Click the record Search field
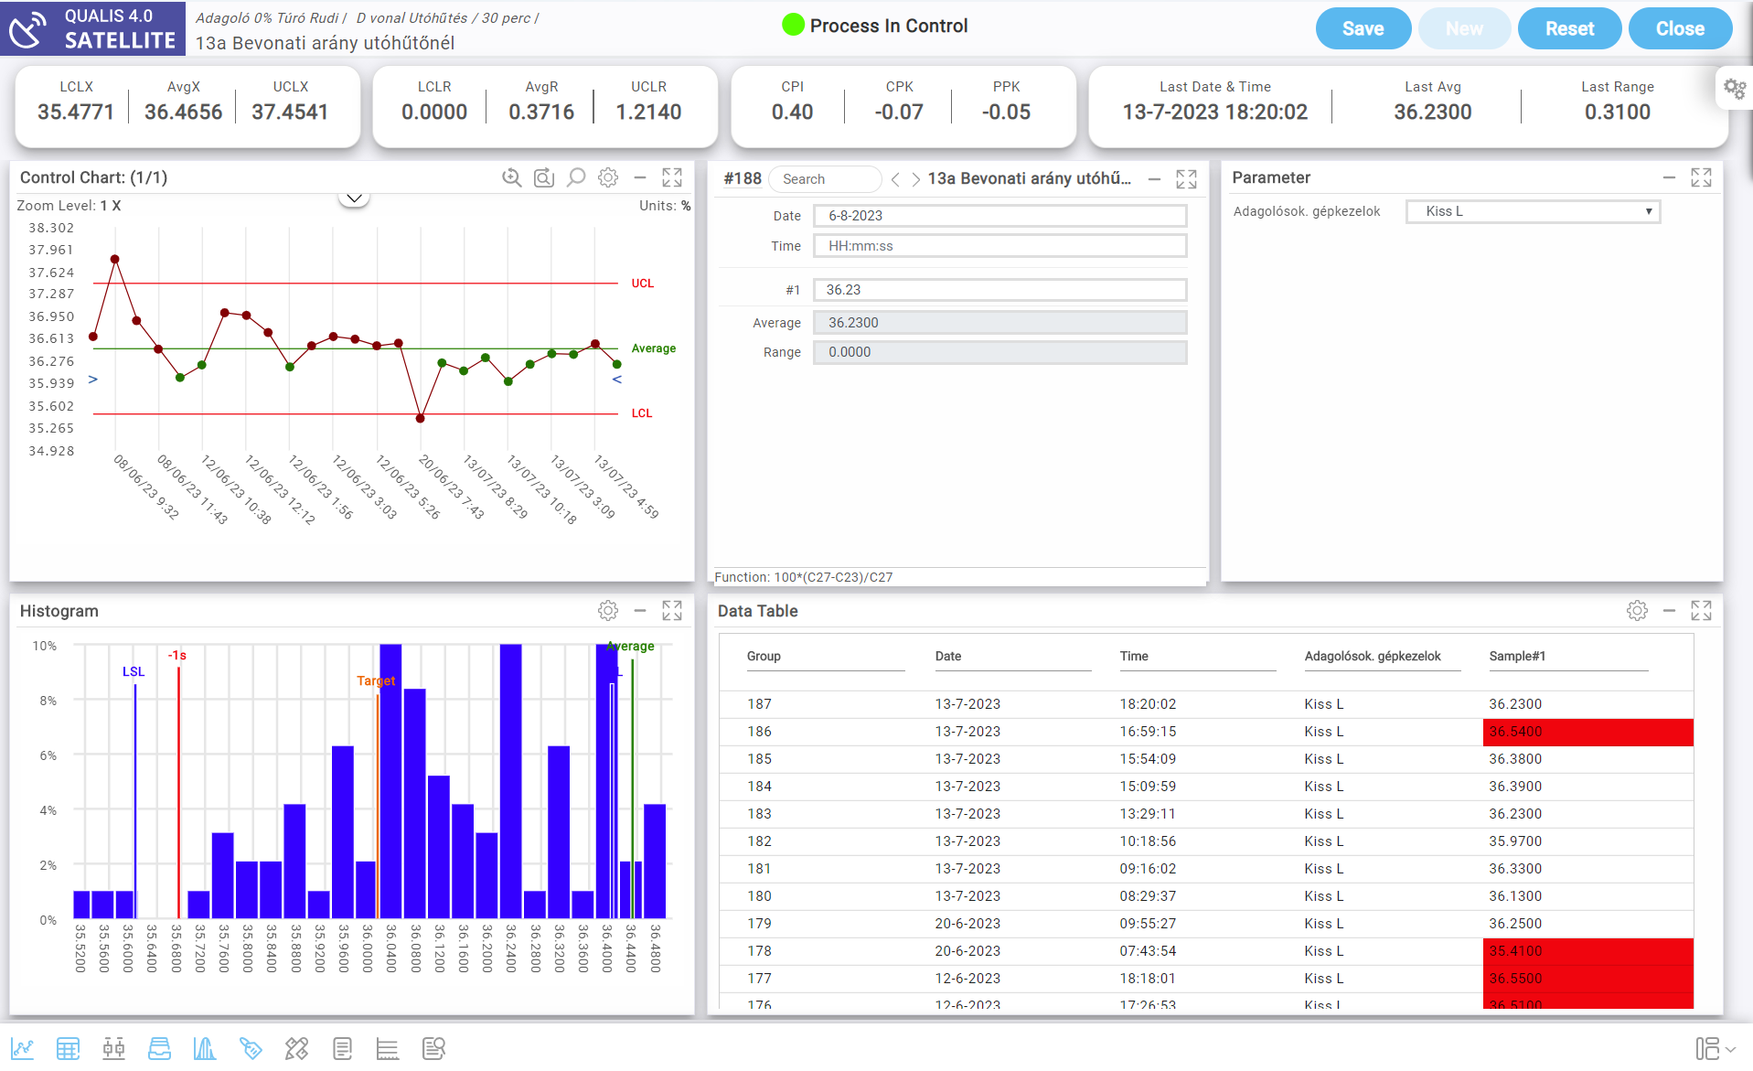 pos(825,179)
